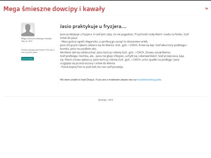
Task: Follow the troubleshooting guide link
Action: 149,80
